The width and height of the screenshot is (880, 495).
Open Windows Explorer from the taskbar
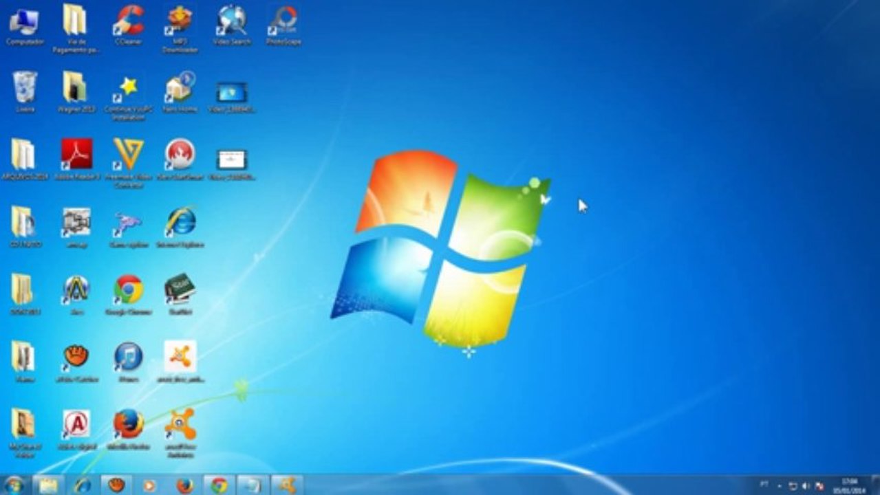pyautogui.click(x=48, y=485)
